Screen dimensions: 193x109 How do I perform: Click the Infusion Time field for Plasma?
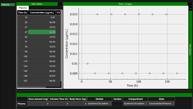click(x=59, y=104)
